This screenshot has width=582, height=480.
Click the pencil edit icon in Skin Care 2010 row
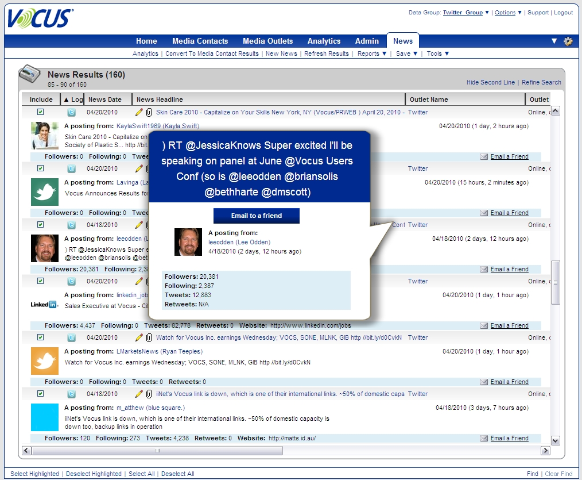[x=139, y=112]
